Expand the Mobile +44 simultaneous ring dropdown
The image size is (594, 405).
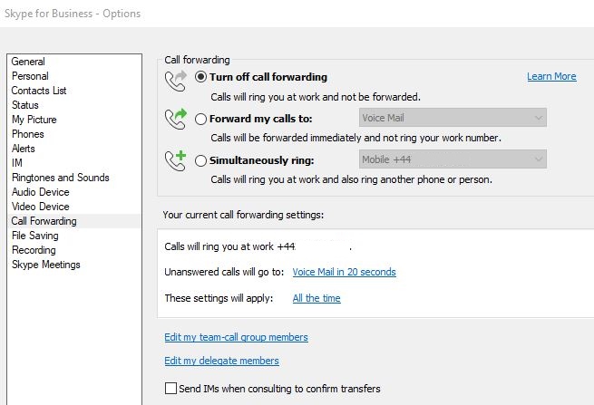pos(451,160)
